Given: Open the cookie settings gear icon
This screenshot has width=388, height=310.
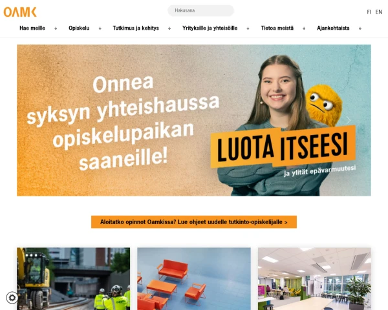Looking at the screenshot, I should pos(12,297).
